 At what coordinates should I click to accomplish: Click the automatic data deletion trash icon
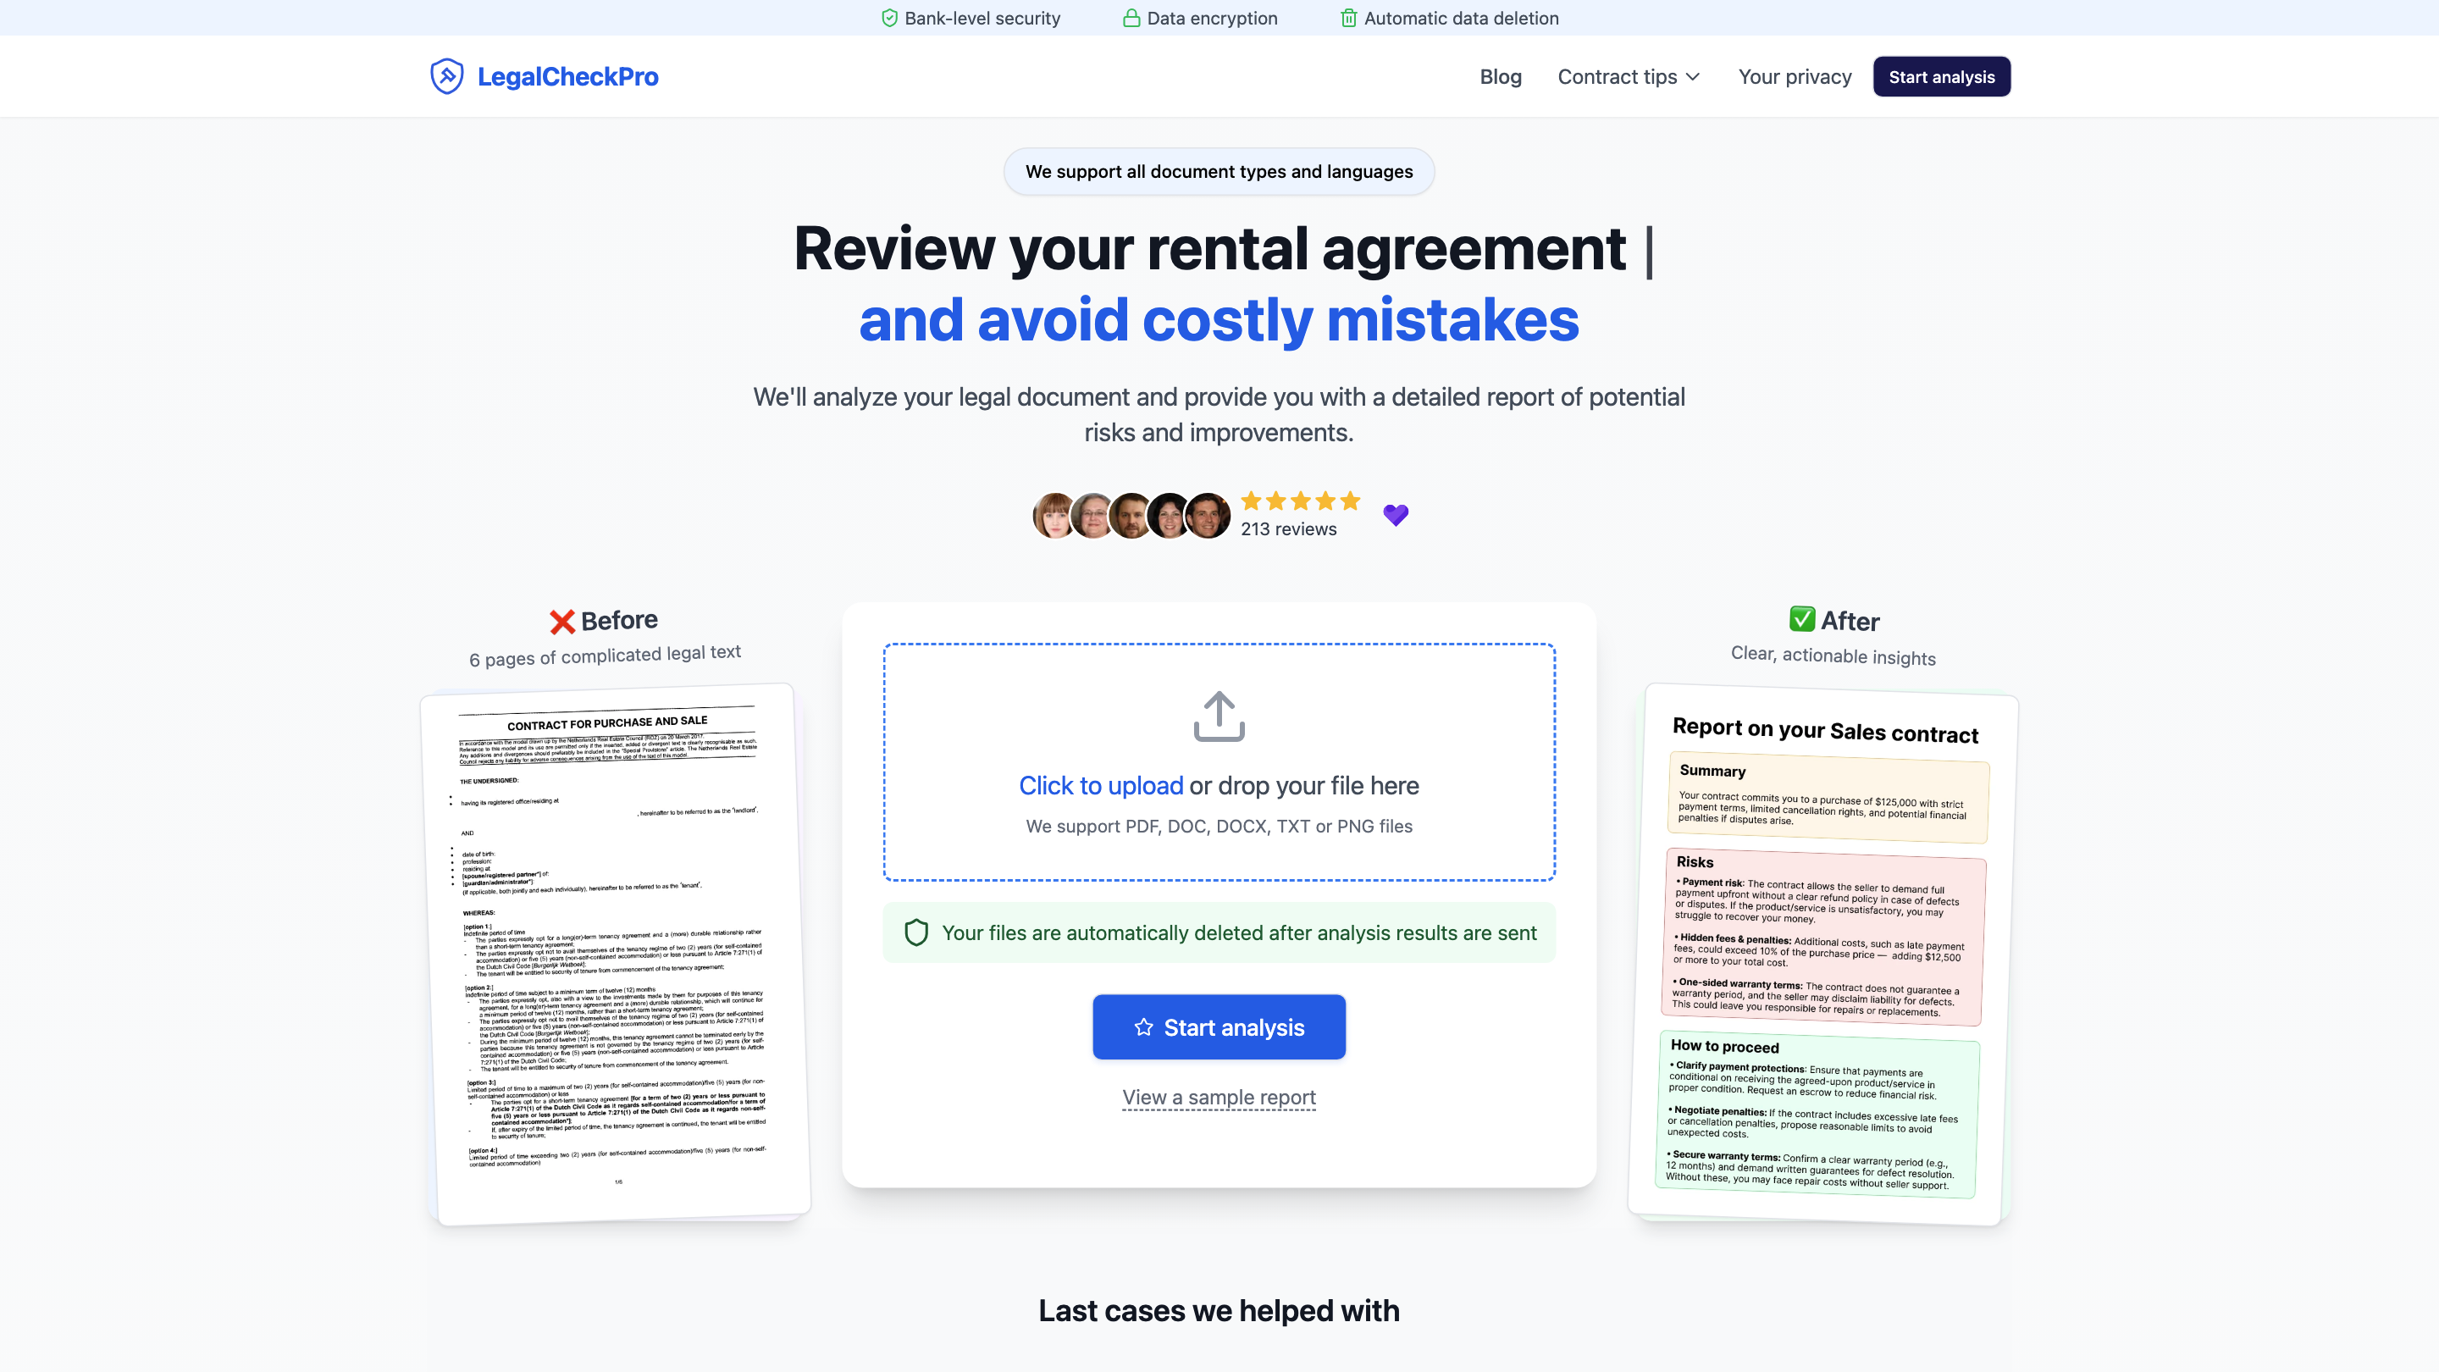point(1347,17)
